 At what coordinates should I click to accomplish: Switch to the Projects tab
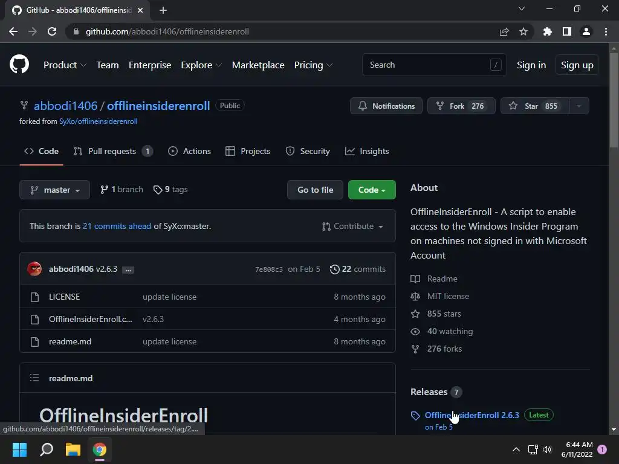click(x=248, y=151)
